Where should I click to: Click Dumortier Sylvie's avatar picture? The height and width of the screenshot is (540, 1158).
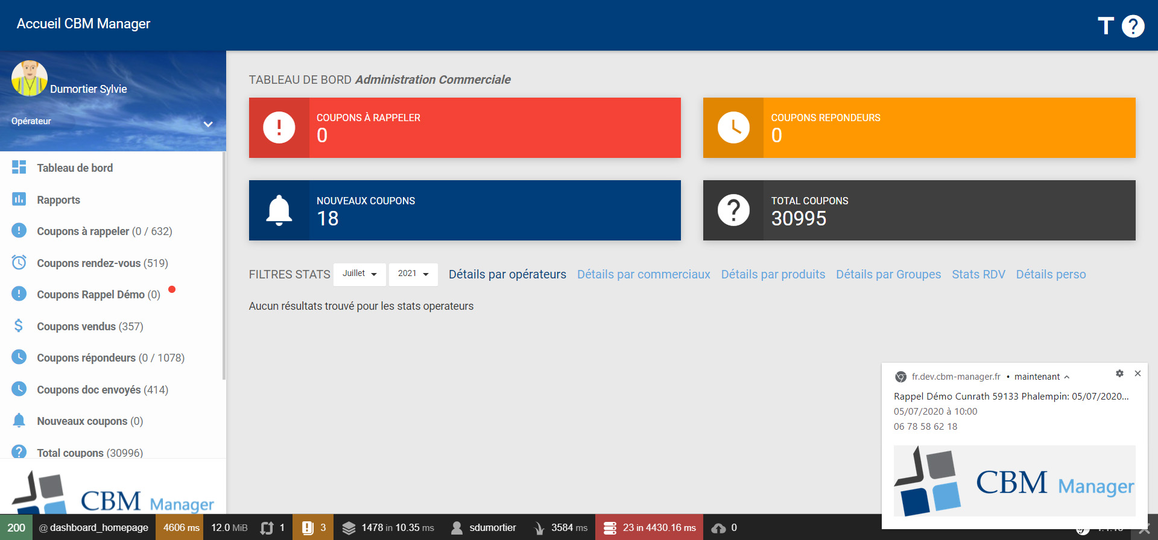pyautogui.click(x=29, y=78)
